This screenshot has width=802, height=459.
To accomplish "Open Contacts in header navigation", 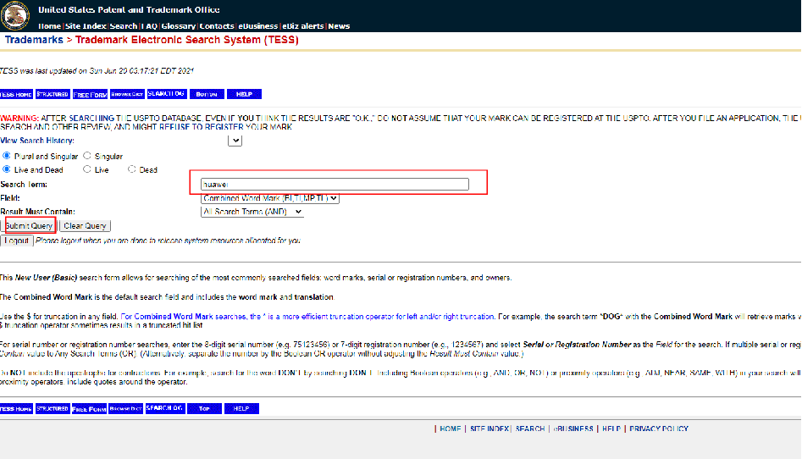I will (217, 26).
